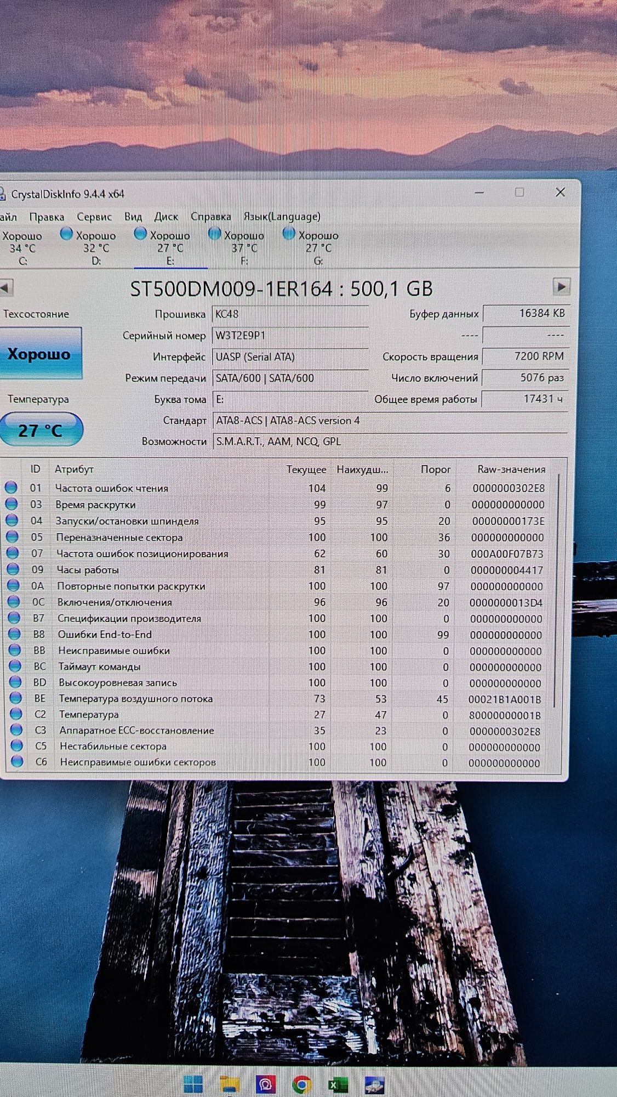617x1097 pixels.
Task: Open the Справка menu
Action: pos(211,217)
